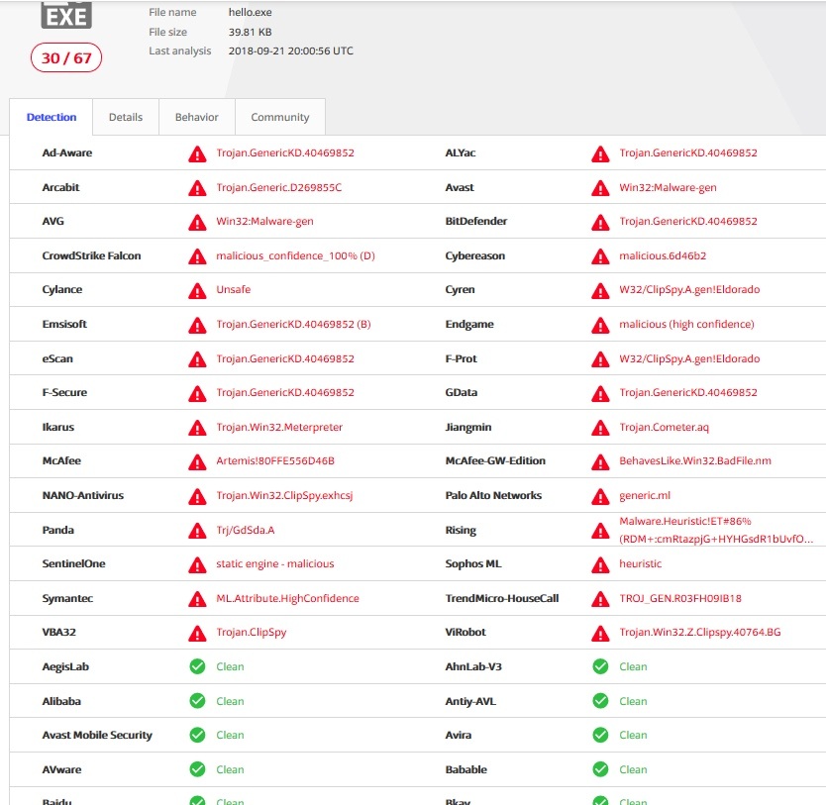Click the Alibaba clean checkmark icon

[x=197, y=701]
